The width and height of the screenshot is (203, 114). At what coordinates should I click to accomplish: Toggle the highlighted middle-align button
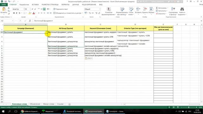[x=44, y=9]
